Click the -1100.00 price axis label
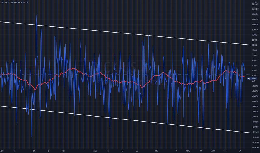Viewport: 260px width, 153px height. (255, 137)
